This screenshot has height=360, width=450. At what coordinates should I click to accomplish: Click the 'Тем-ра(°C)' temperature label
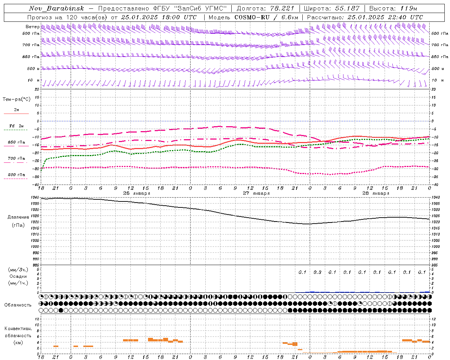tap(17, 99)
